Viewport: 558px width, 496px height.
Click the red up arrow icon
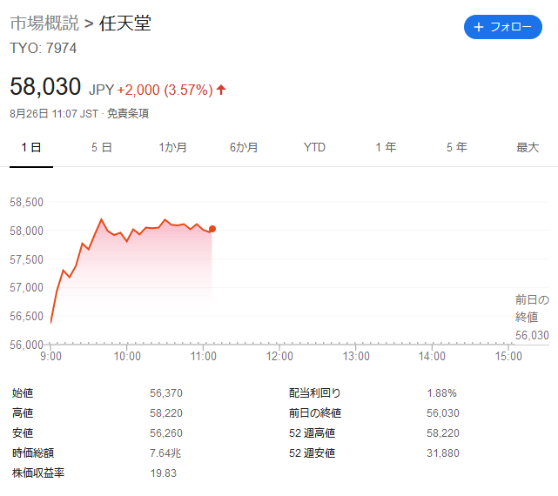point(221,90)
